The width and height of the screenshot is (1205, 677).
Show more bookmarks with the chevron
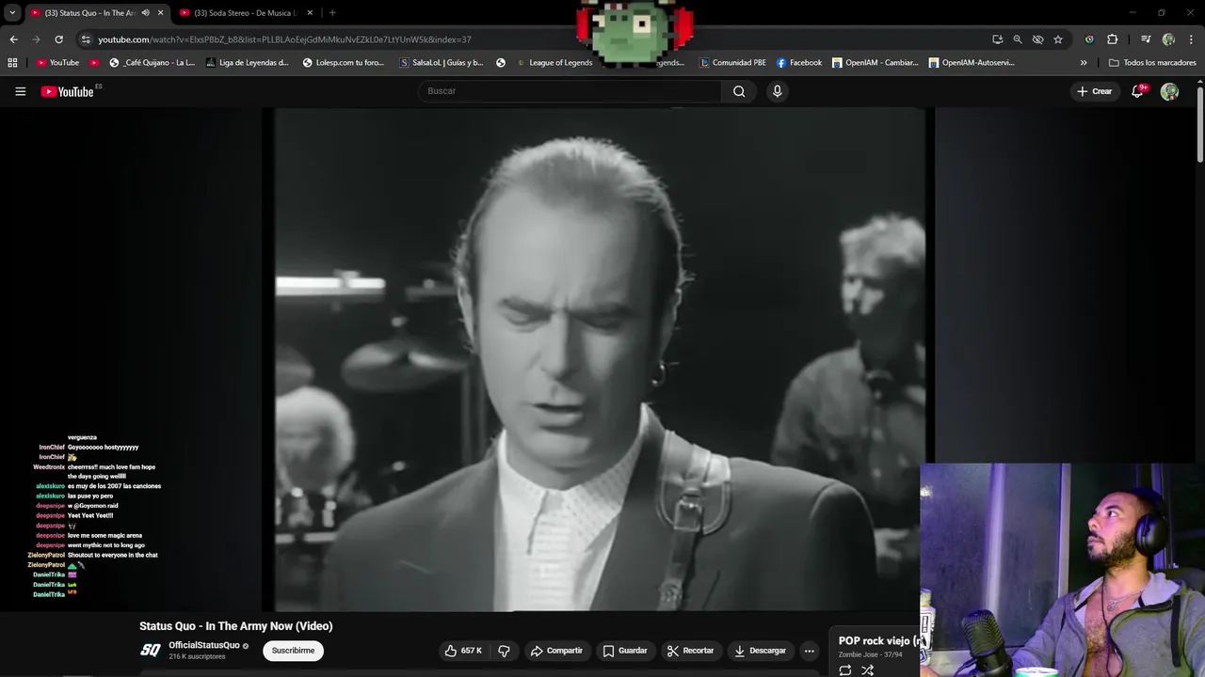pyautogui.click(x=1084, y=63)
